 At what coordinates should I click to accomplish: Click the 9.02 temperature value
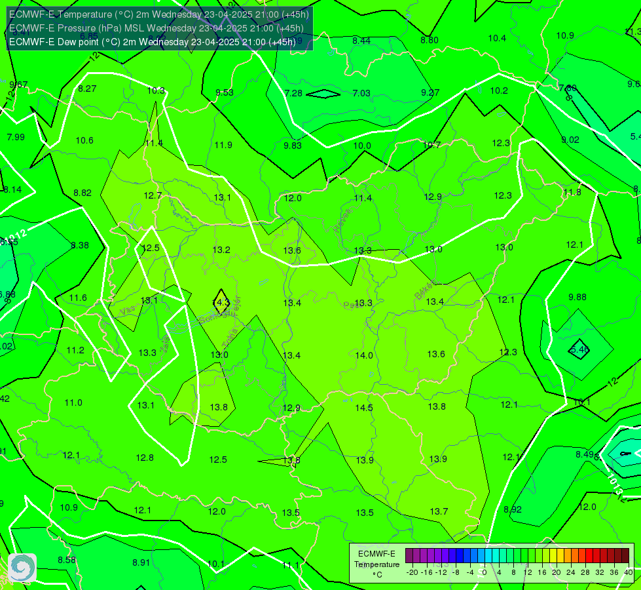click(570, 140)
